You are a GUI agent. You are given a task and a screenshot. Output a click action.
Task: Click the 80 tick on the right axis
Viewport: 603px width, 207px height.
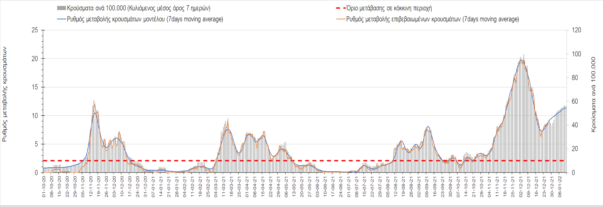[x=575, y=78]
